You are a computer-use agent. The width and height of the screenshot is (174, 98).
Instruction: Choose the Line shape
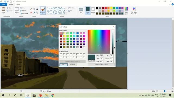[x=48, y=8]
